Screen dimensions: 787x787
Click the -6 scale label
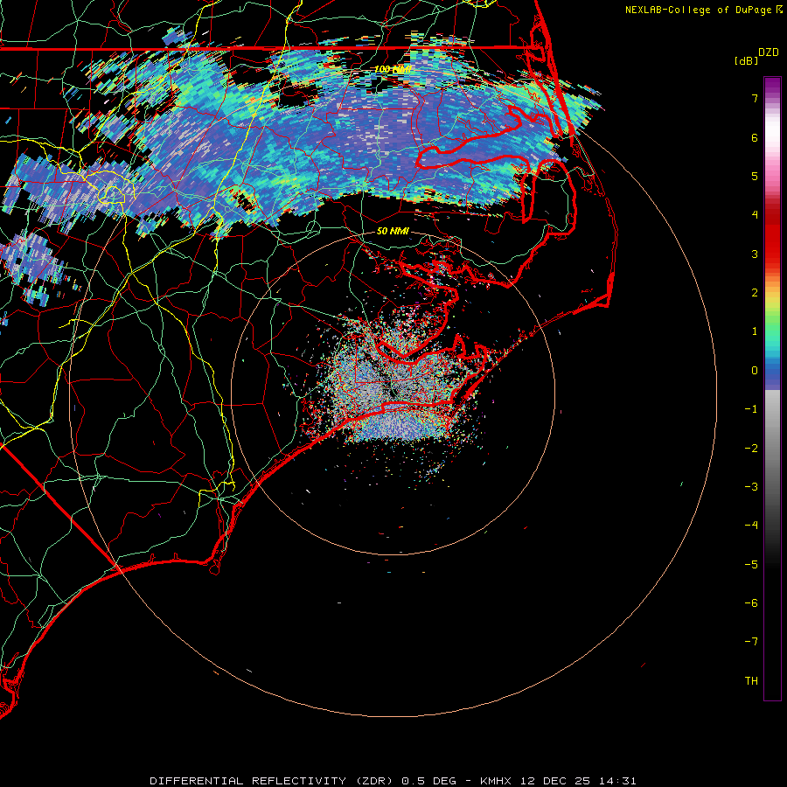[x=751, y=603]
